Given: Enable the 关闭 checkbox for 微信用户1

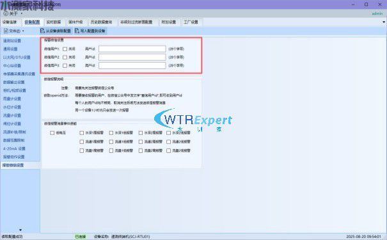Looking at the screenshot, I should tap(65, 49).
